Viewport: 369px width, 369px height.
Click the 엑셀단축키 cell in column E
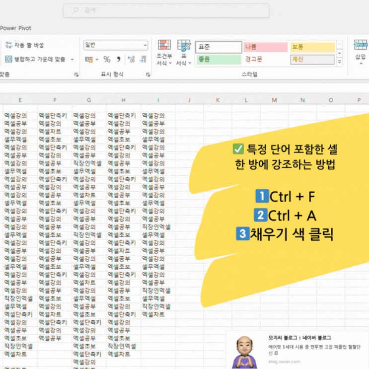[x=20, y=314]
